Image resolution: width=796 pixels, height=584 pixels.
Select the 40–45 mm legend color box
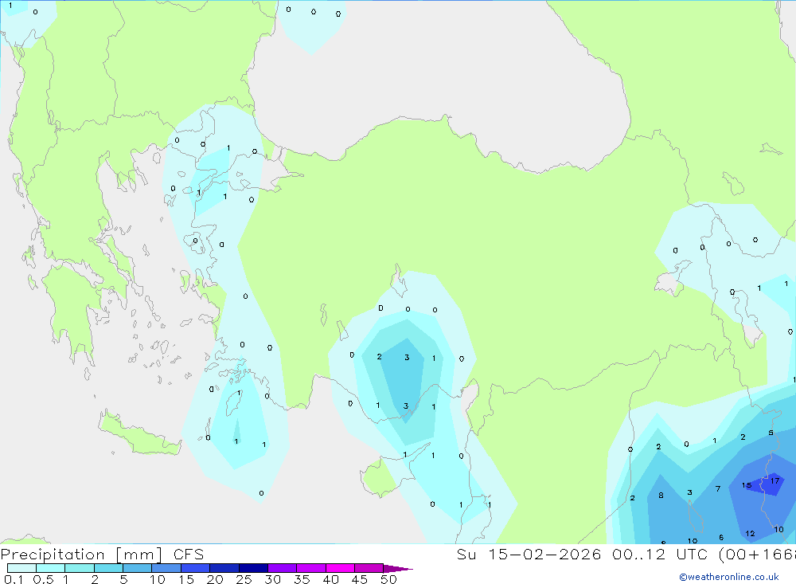340,568
